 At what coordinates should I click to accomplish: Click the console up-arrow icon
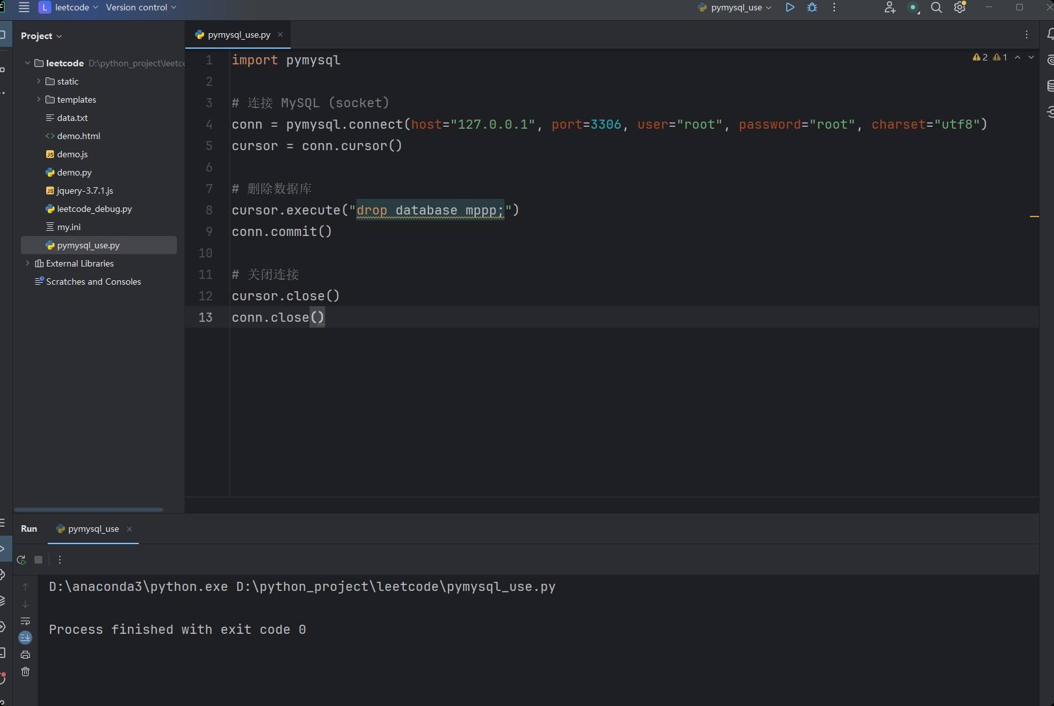coord(25,587)
